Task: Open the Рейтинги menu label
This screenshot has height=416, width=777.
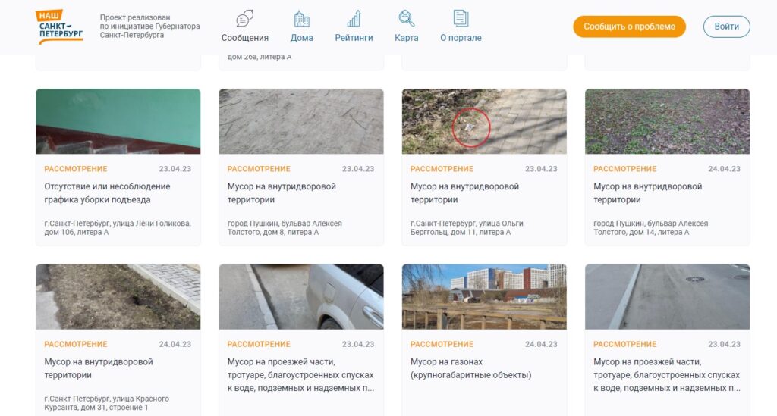Action: click(x=354, y=38)
